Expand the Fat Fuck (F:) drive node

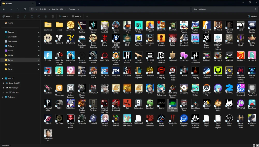[3, 88]
